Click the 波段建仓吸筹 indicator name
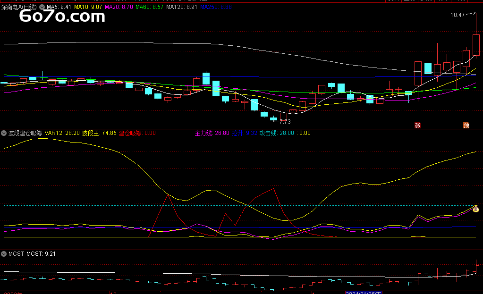The image size is (483, 294). coord(25,133)
